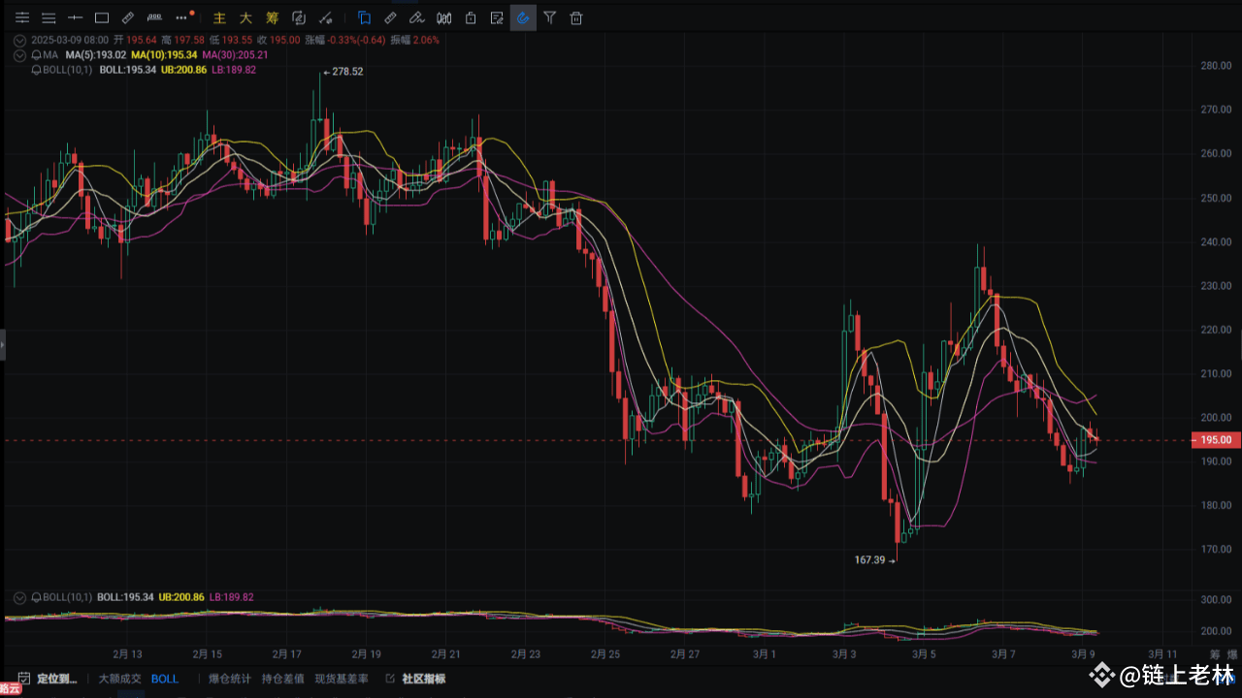Select the ruler measurement tool in left toolbar
This screenshot has width=1242, height=698.
(x=128, y=17)
